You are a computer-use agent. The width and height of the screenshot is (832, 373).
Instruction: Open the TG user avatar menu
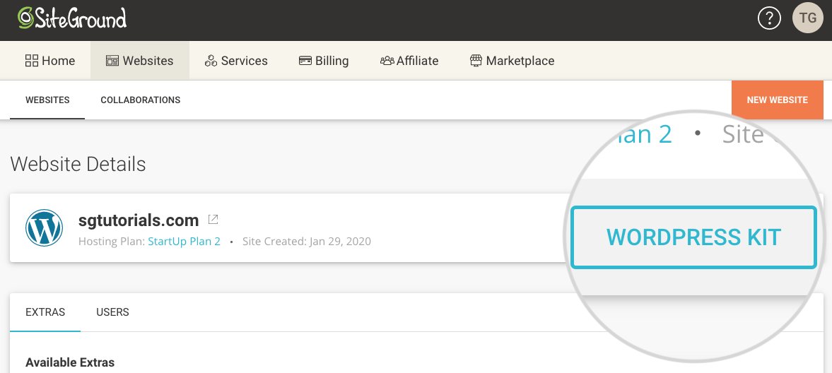coord(807,18)
